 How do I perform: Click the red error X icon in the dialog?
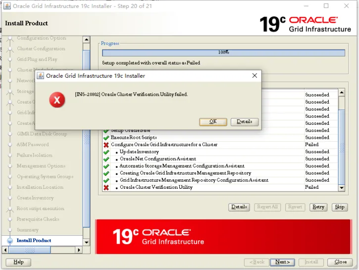point(57,100)
